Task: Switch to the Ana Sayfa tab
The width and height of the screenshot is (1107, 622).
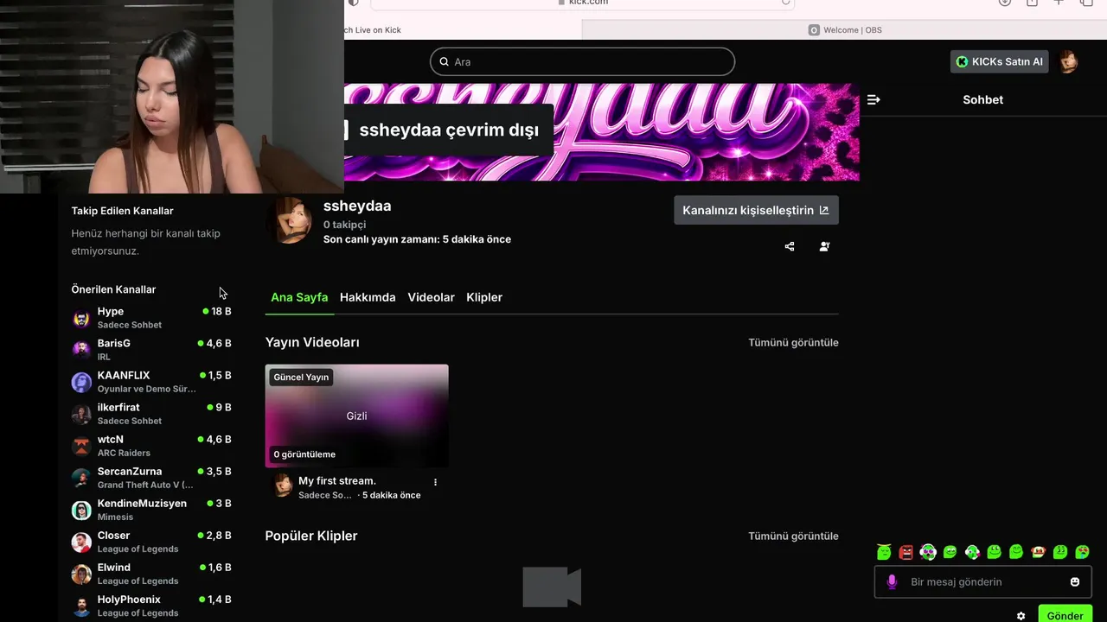Action: (x=299, y=297)
